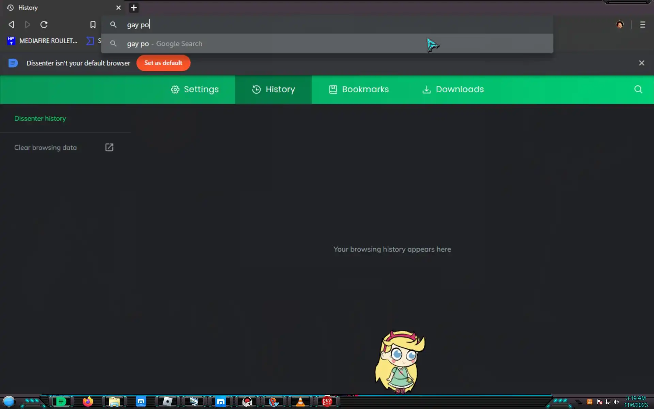Select Dissenter history in sidebar
The height and width of the screenshot is (409, 654).
[40, 119]
